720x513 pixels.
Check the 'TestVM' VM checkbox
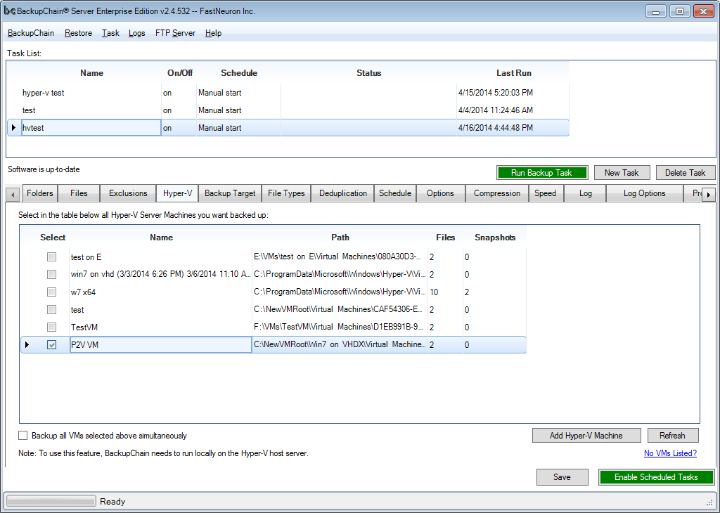tap(51, 327)
